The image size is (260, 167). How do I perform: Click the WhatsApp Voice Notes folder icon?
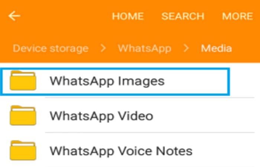coord(23,150)
